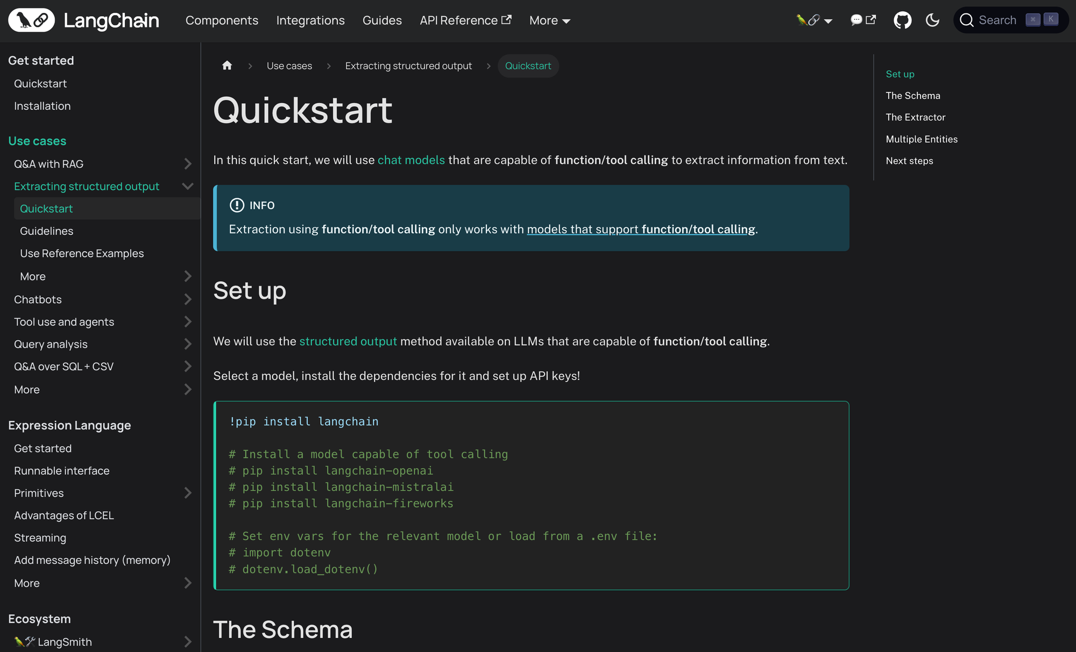Expand the Q&A with RAG chevron
This screenshot has width=1076, height=652.
[x=187, y=164]
